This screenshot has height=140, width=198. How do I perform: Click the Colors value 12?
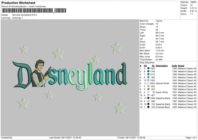pos(191,5)
